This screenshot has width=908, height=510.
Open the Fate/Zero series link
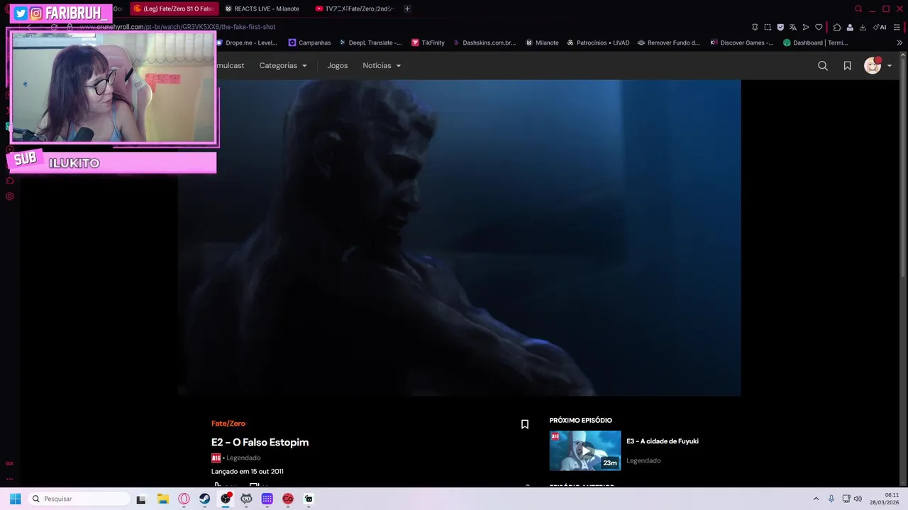(228, 424)
